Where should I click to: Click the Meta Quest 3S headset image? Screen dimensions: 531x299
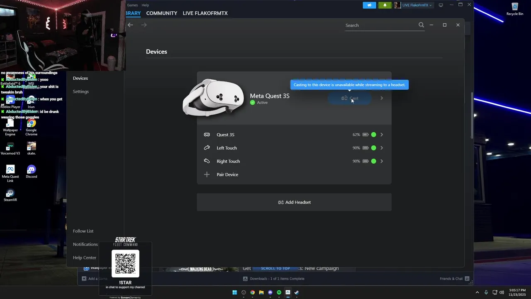pyautogui.click(x=213, y=98)
